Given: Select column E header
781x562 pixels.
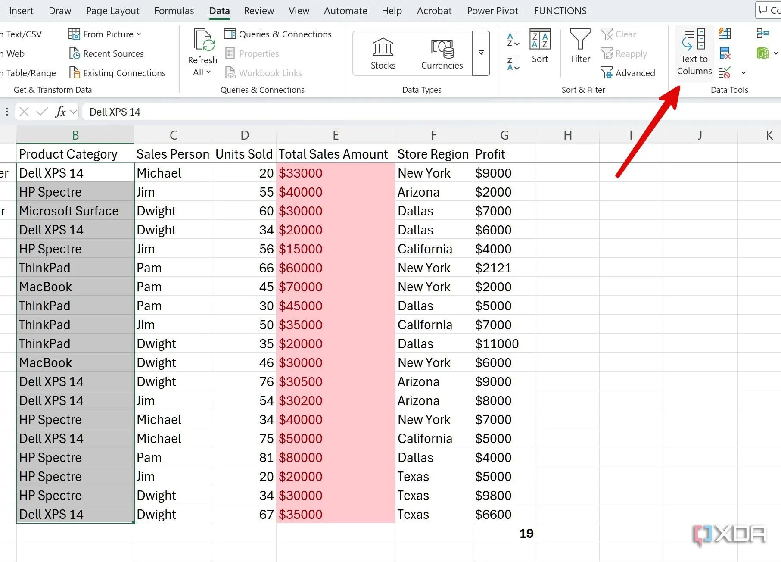Looking at the screenshot, I should (x=335, y=135).
